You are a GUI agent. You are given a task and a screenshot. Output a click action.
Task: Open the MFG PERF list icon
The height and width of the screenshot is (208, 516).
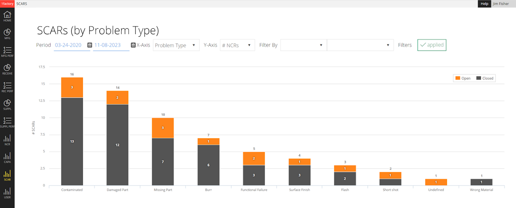[7, 52]
